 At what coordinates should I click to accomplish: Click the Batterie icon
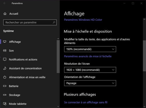click(5, 86)
